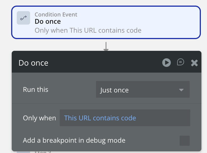Click the bold 'Do once' event title
207x153 pixels.
[48, 21]
